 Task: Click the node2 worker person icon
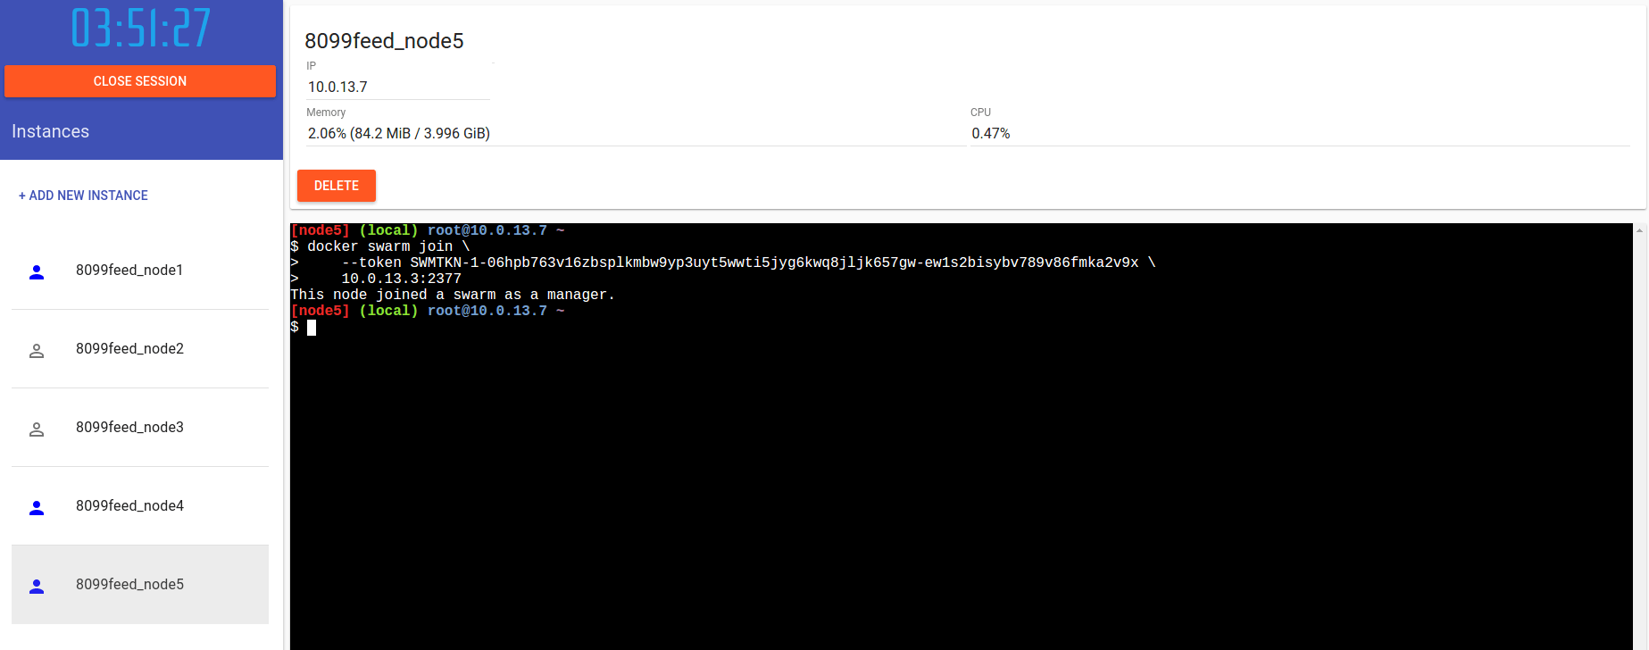coord(37,351)
